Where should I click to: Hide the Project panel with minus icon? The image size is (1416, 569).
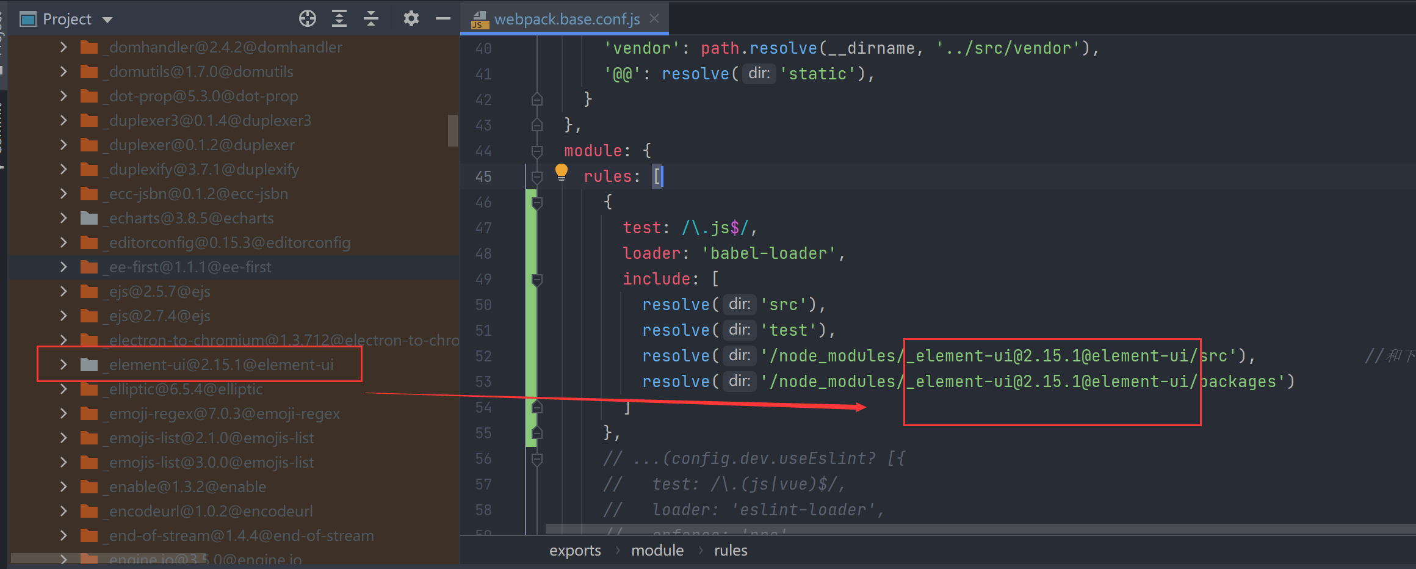tap(443, 18)
